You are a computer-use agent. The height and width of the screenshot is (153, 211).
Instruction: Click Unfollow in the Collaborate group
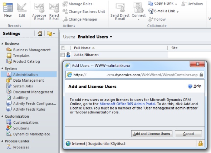(x=192, y=4)
